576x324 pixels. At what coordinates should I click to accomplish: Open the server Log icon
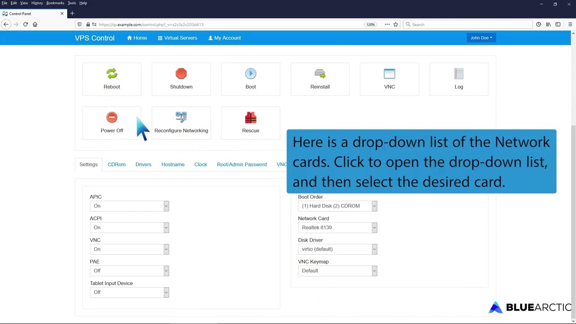click(459, 73)
